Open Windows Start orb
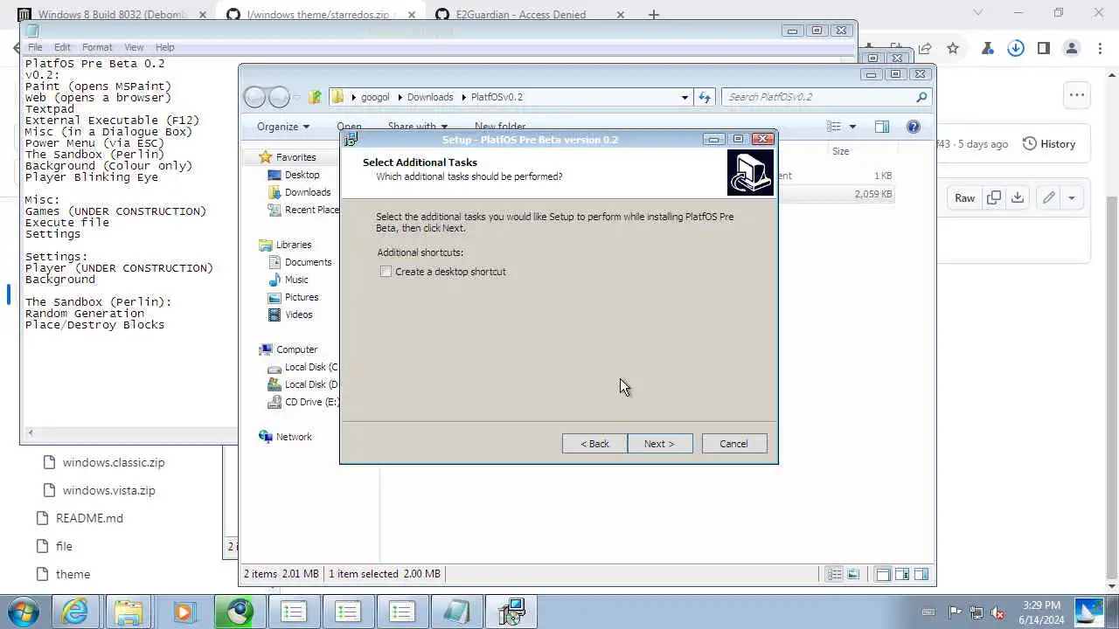This screenshot has height=629, width=1119. point(23,612)
